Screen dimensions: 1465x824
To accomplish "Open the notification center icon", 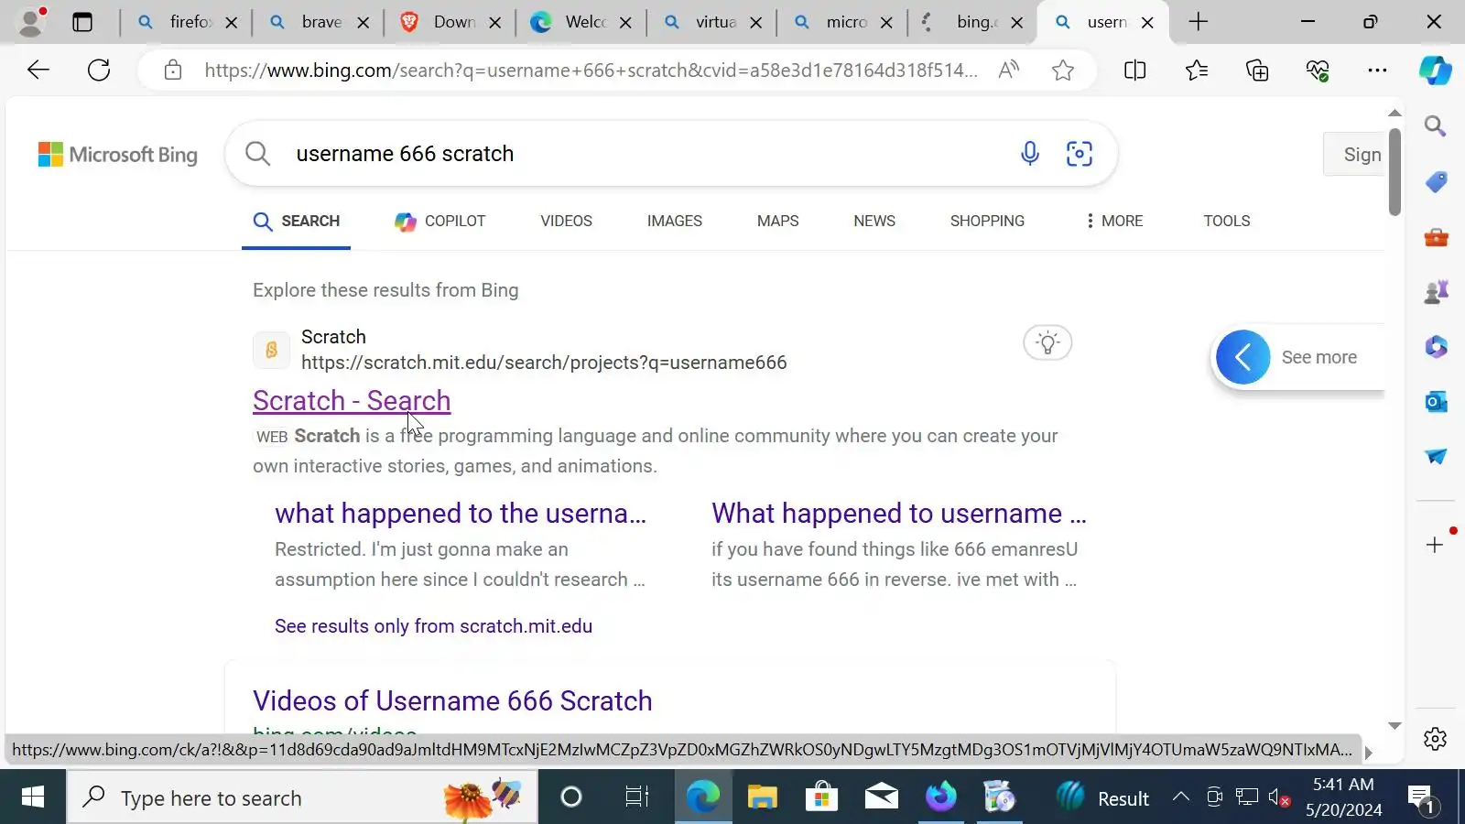I will pos(1422,798).
